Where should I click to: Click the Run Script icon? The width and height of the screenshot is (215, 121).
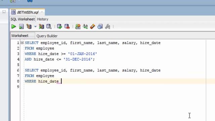coord(21,27)
